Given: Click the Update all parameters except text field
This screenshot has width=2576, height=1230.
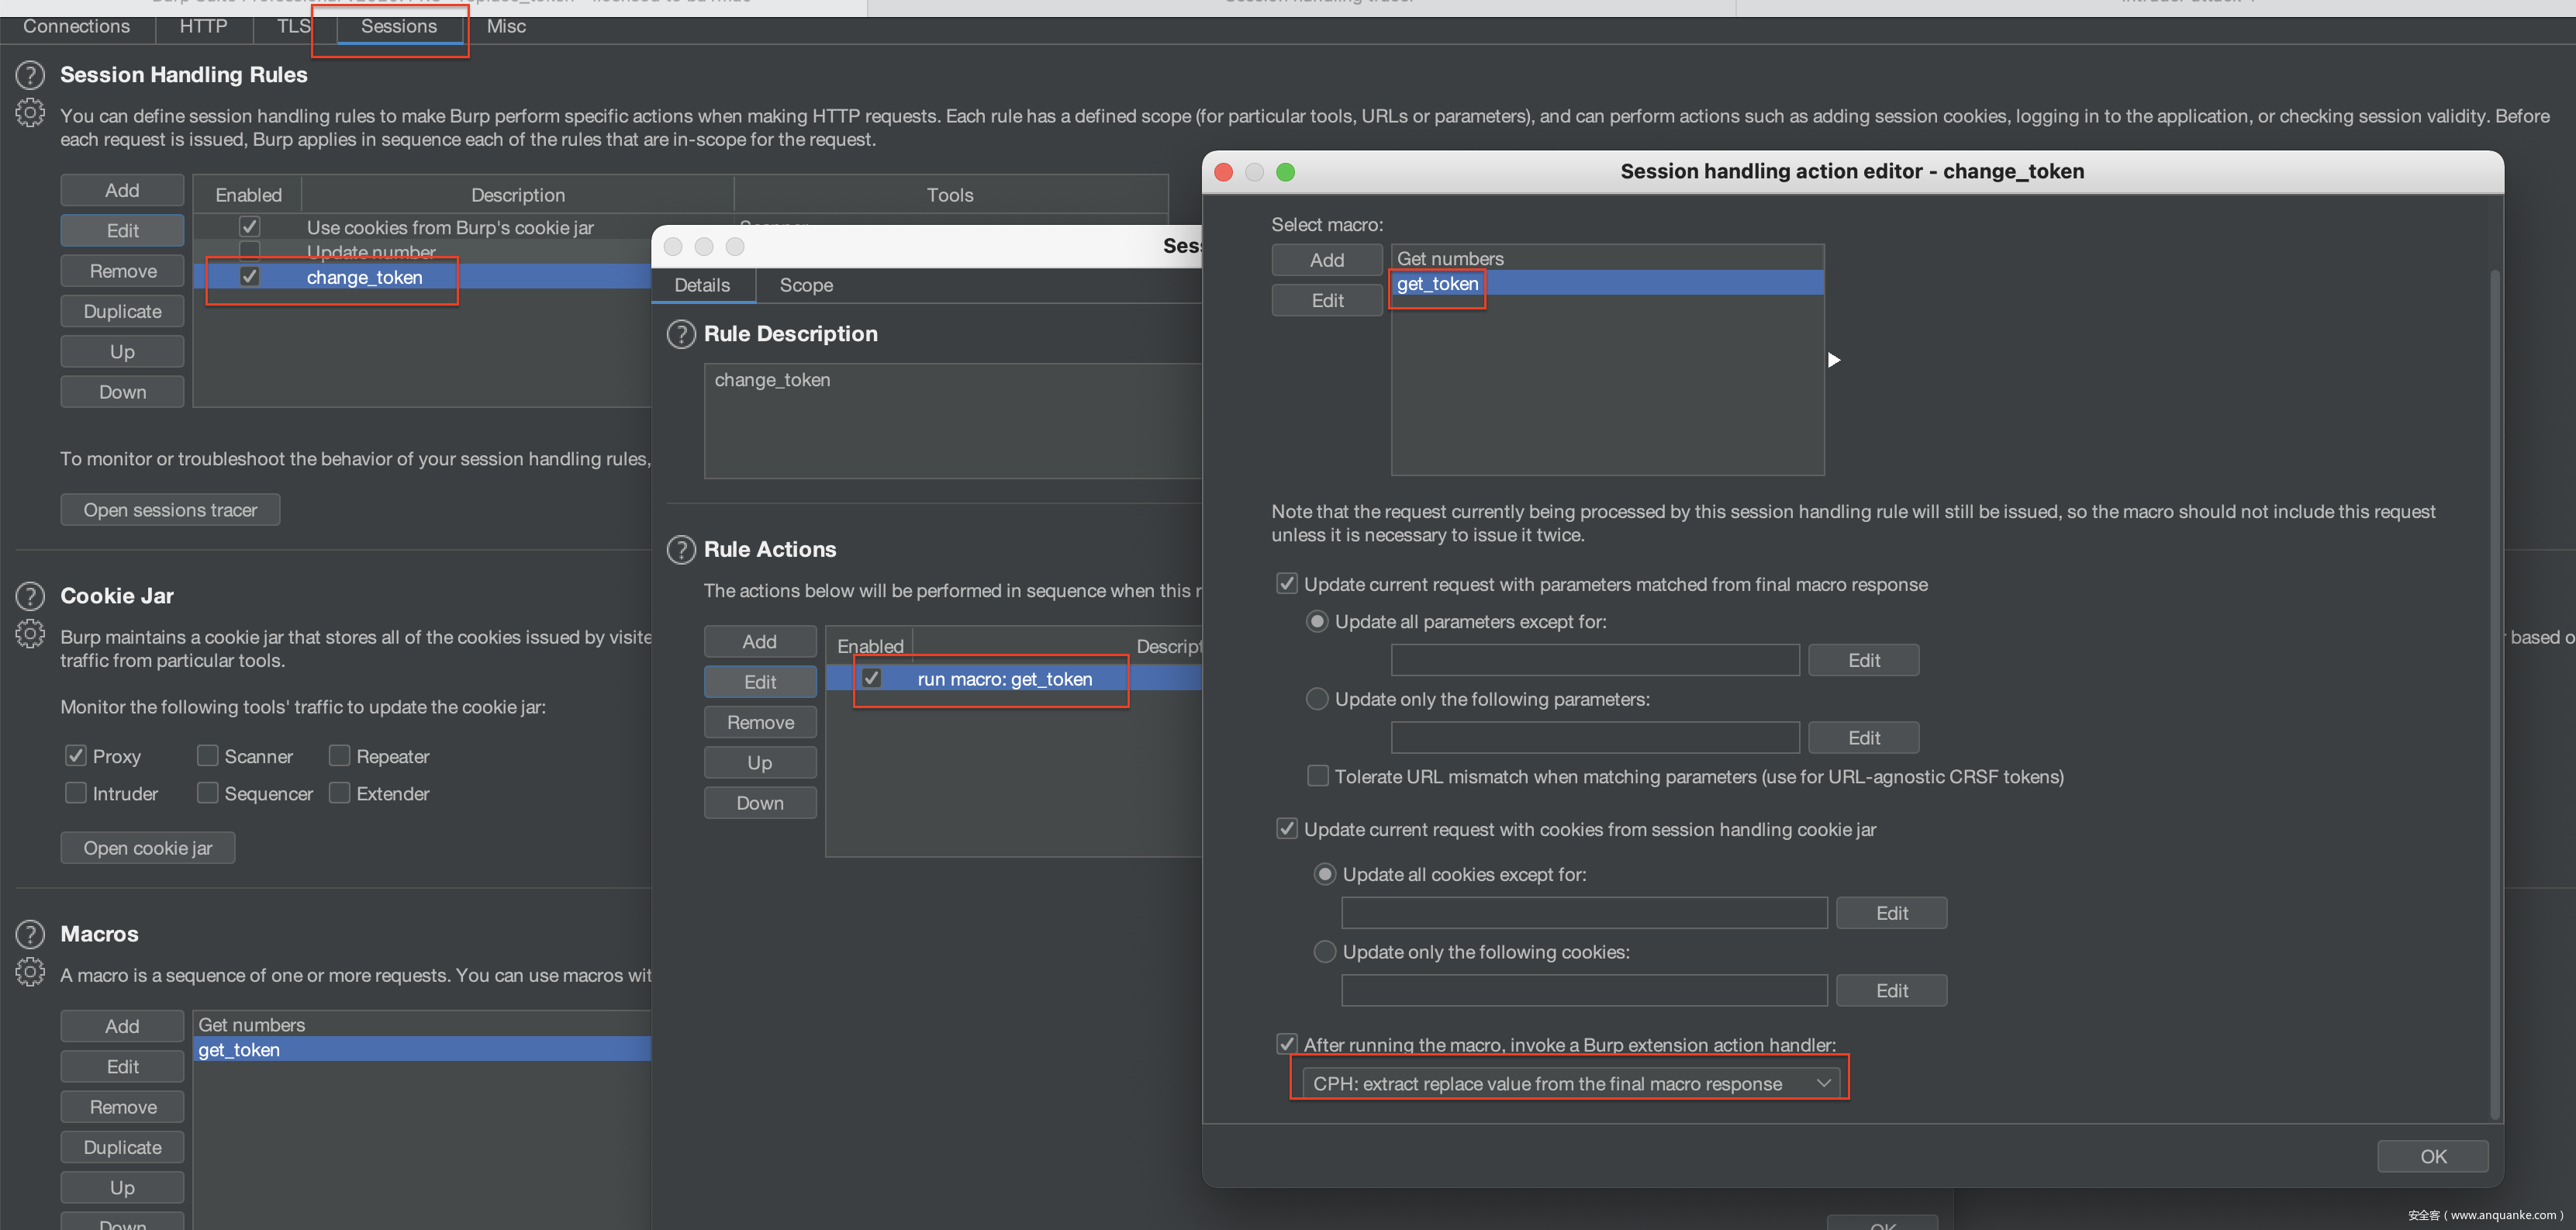Looking at the screenshot, I should point(1594,660).
